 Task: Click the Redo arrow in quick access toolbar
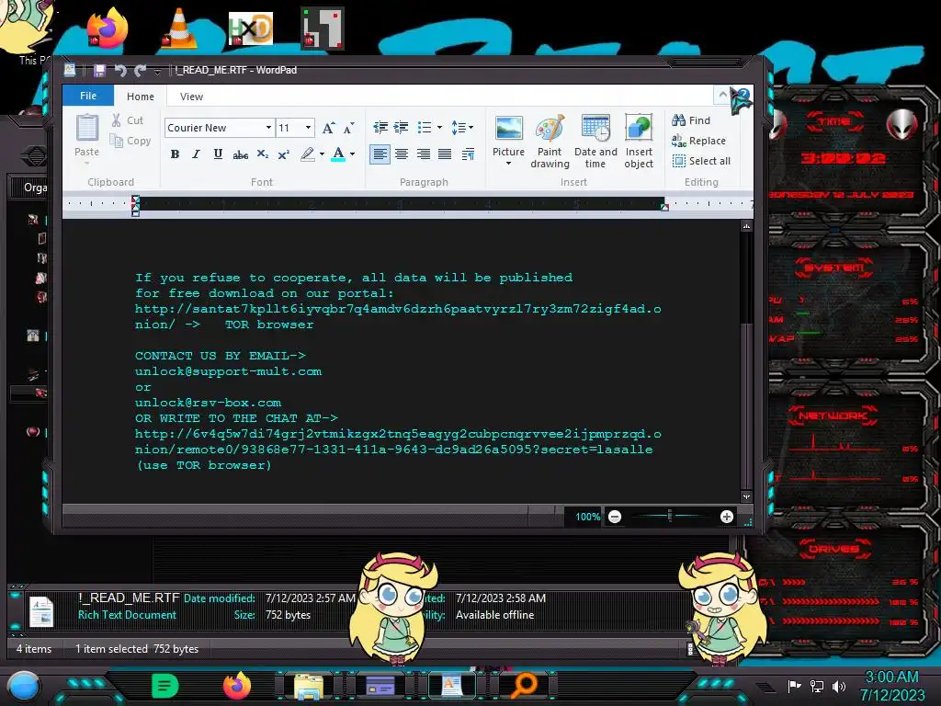tap(141, 70)
